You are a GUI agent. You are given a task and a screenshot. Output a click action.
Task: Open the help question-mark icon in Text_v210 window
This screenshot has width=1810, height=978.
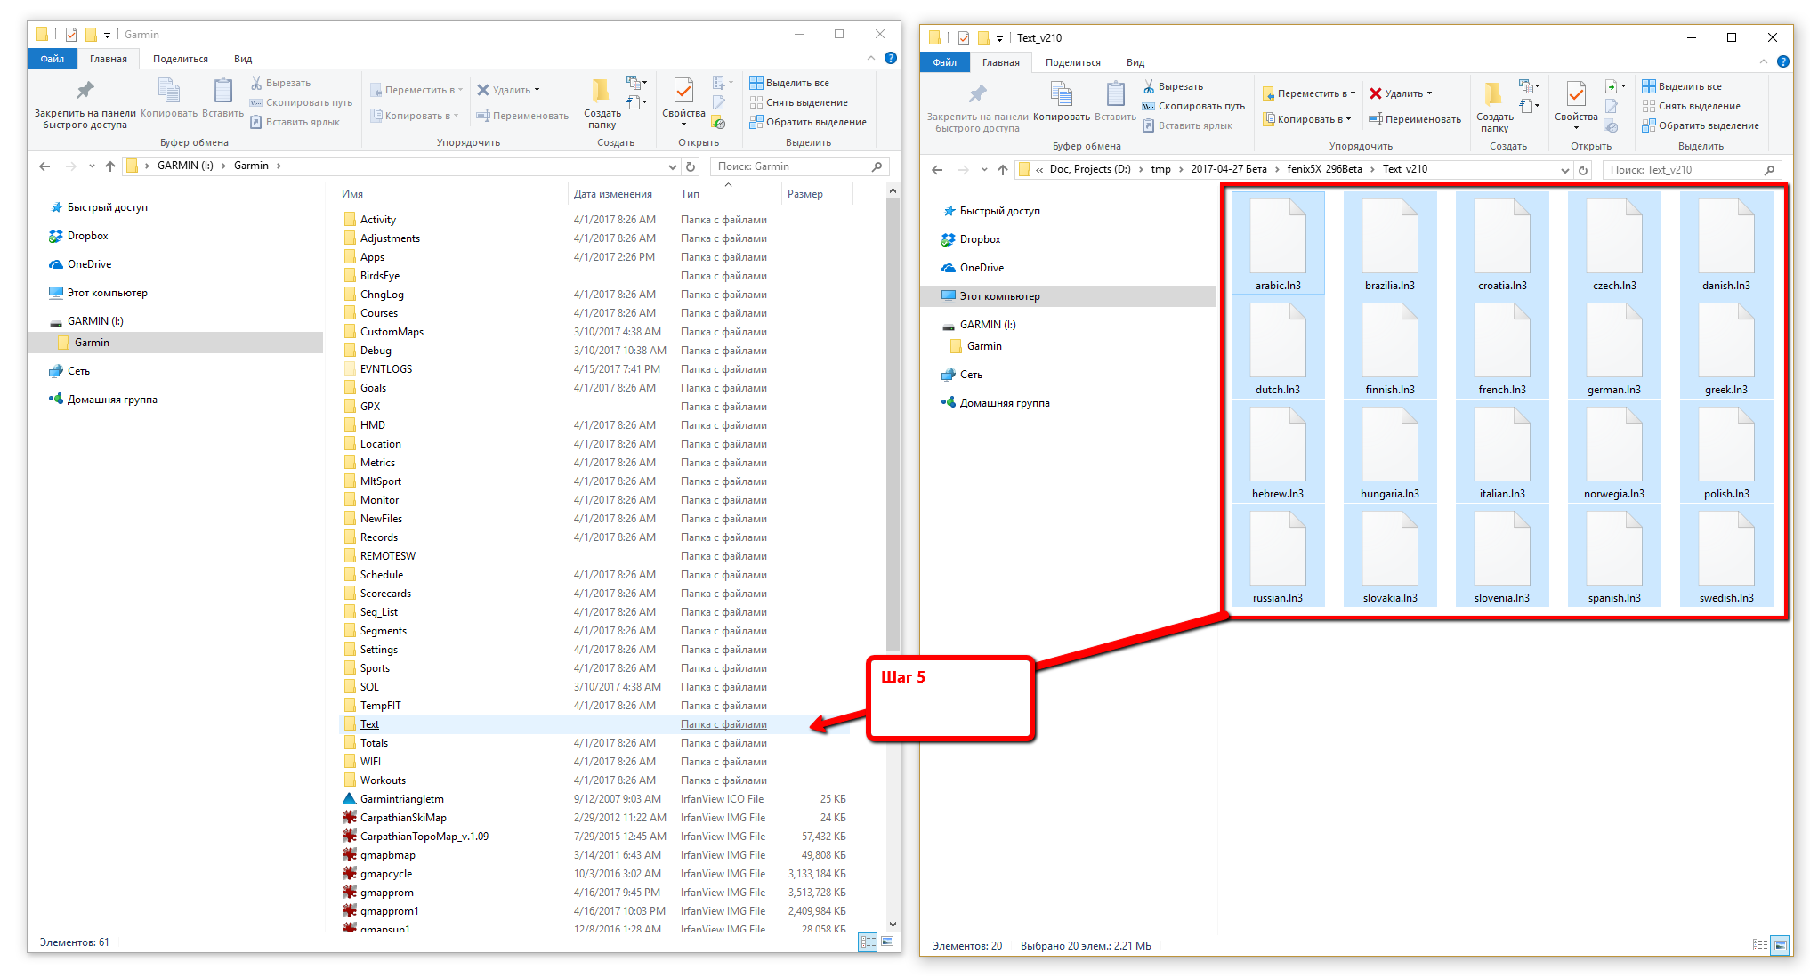coord(1782,61)
